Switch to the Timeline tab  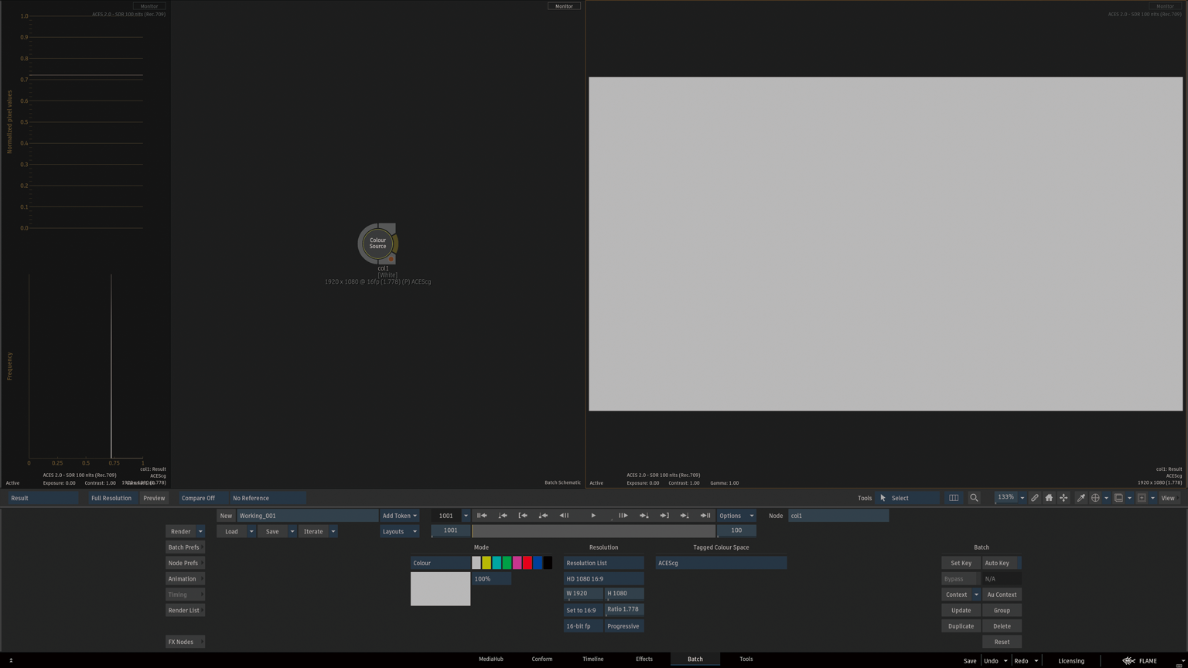[x=592, y=659]
